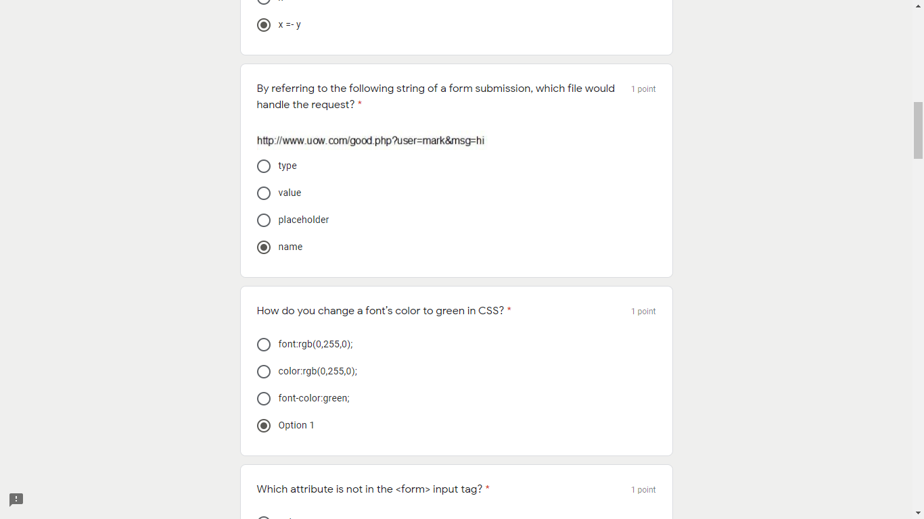Click the URL string under the form question
924x519 pixels.
(371, 141)
